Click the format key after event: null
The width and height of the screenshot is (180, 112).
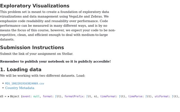pos(47,96)
